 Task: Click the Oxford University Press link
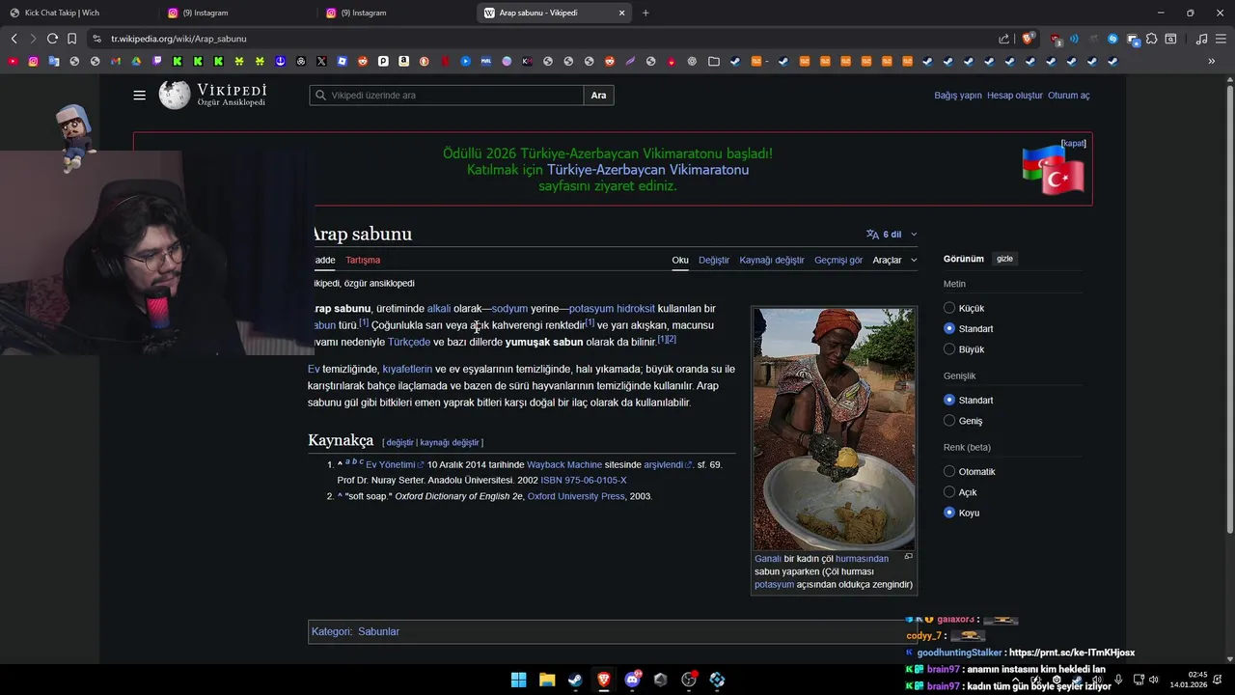pyautogui.click(x=576, y=496)
